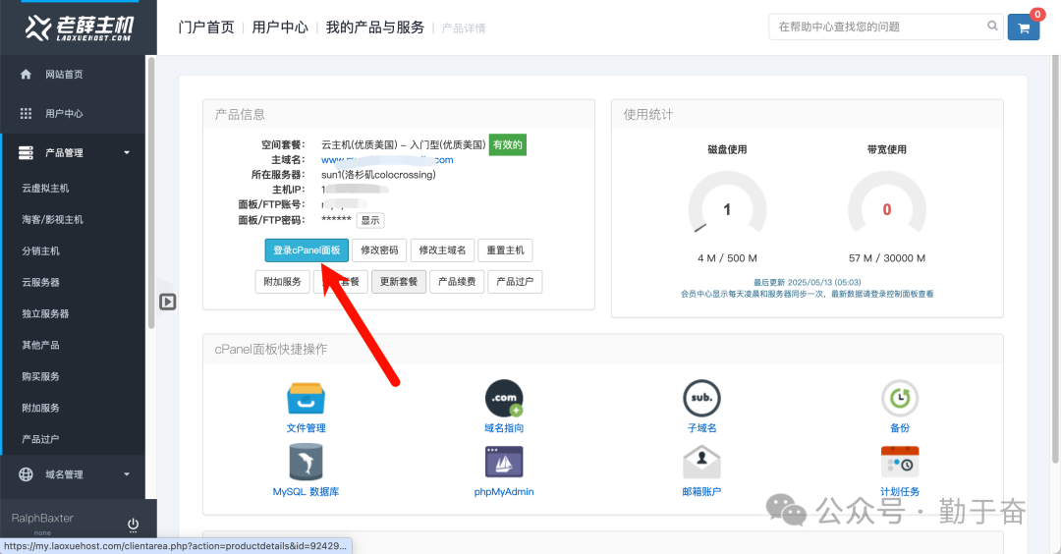
Task: Open the 子域名 subdomain icon
Action: pos(701,399)
